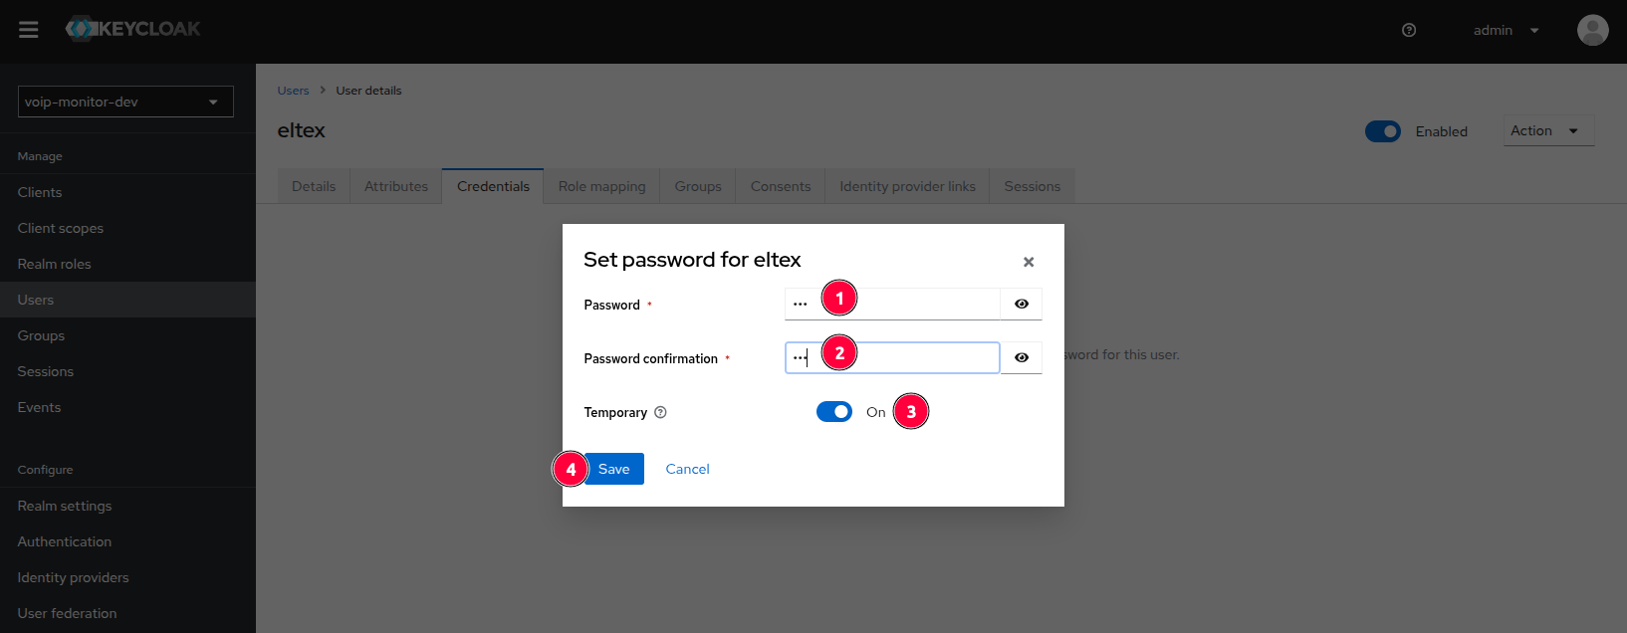Reveal the Password confirmation text
Image resolution: width=1627 pixels, height=633 pixels.
click(x=1021, y=357)
